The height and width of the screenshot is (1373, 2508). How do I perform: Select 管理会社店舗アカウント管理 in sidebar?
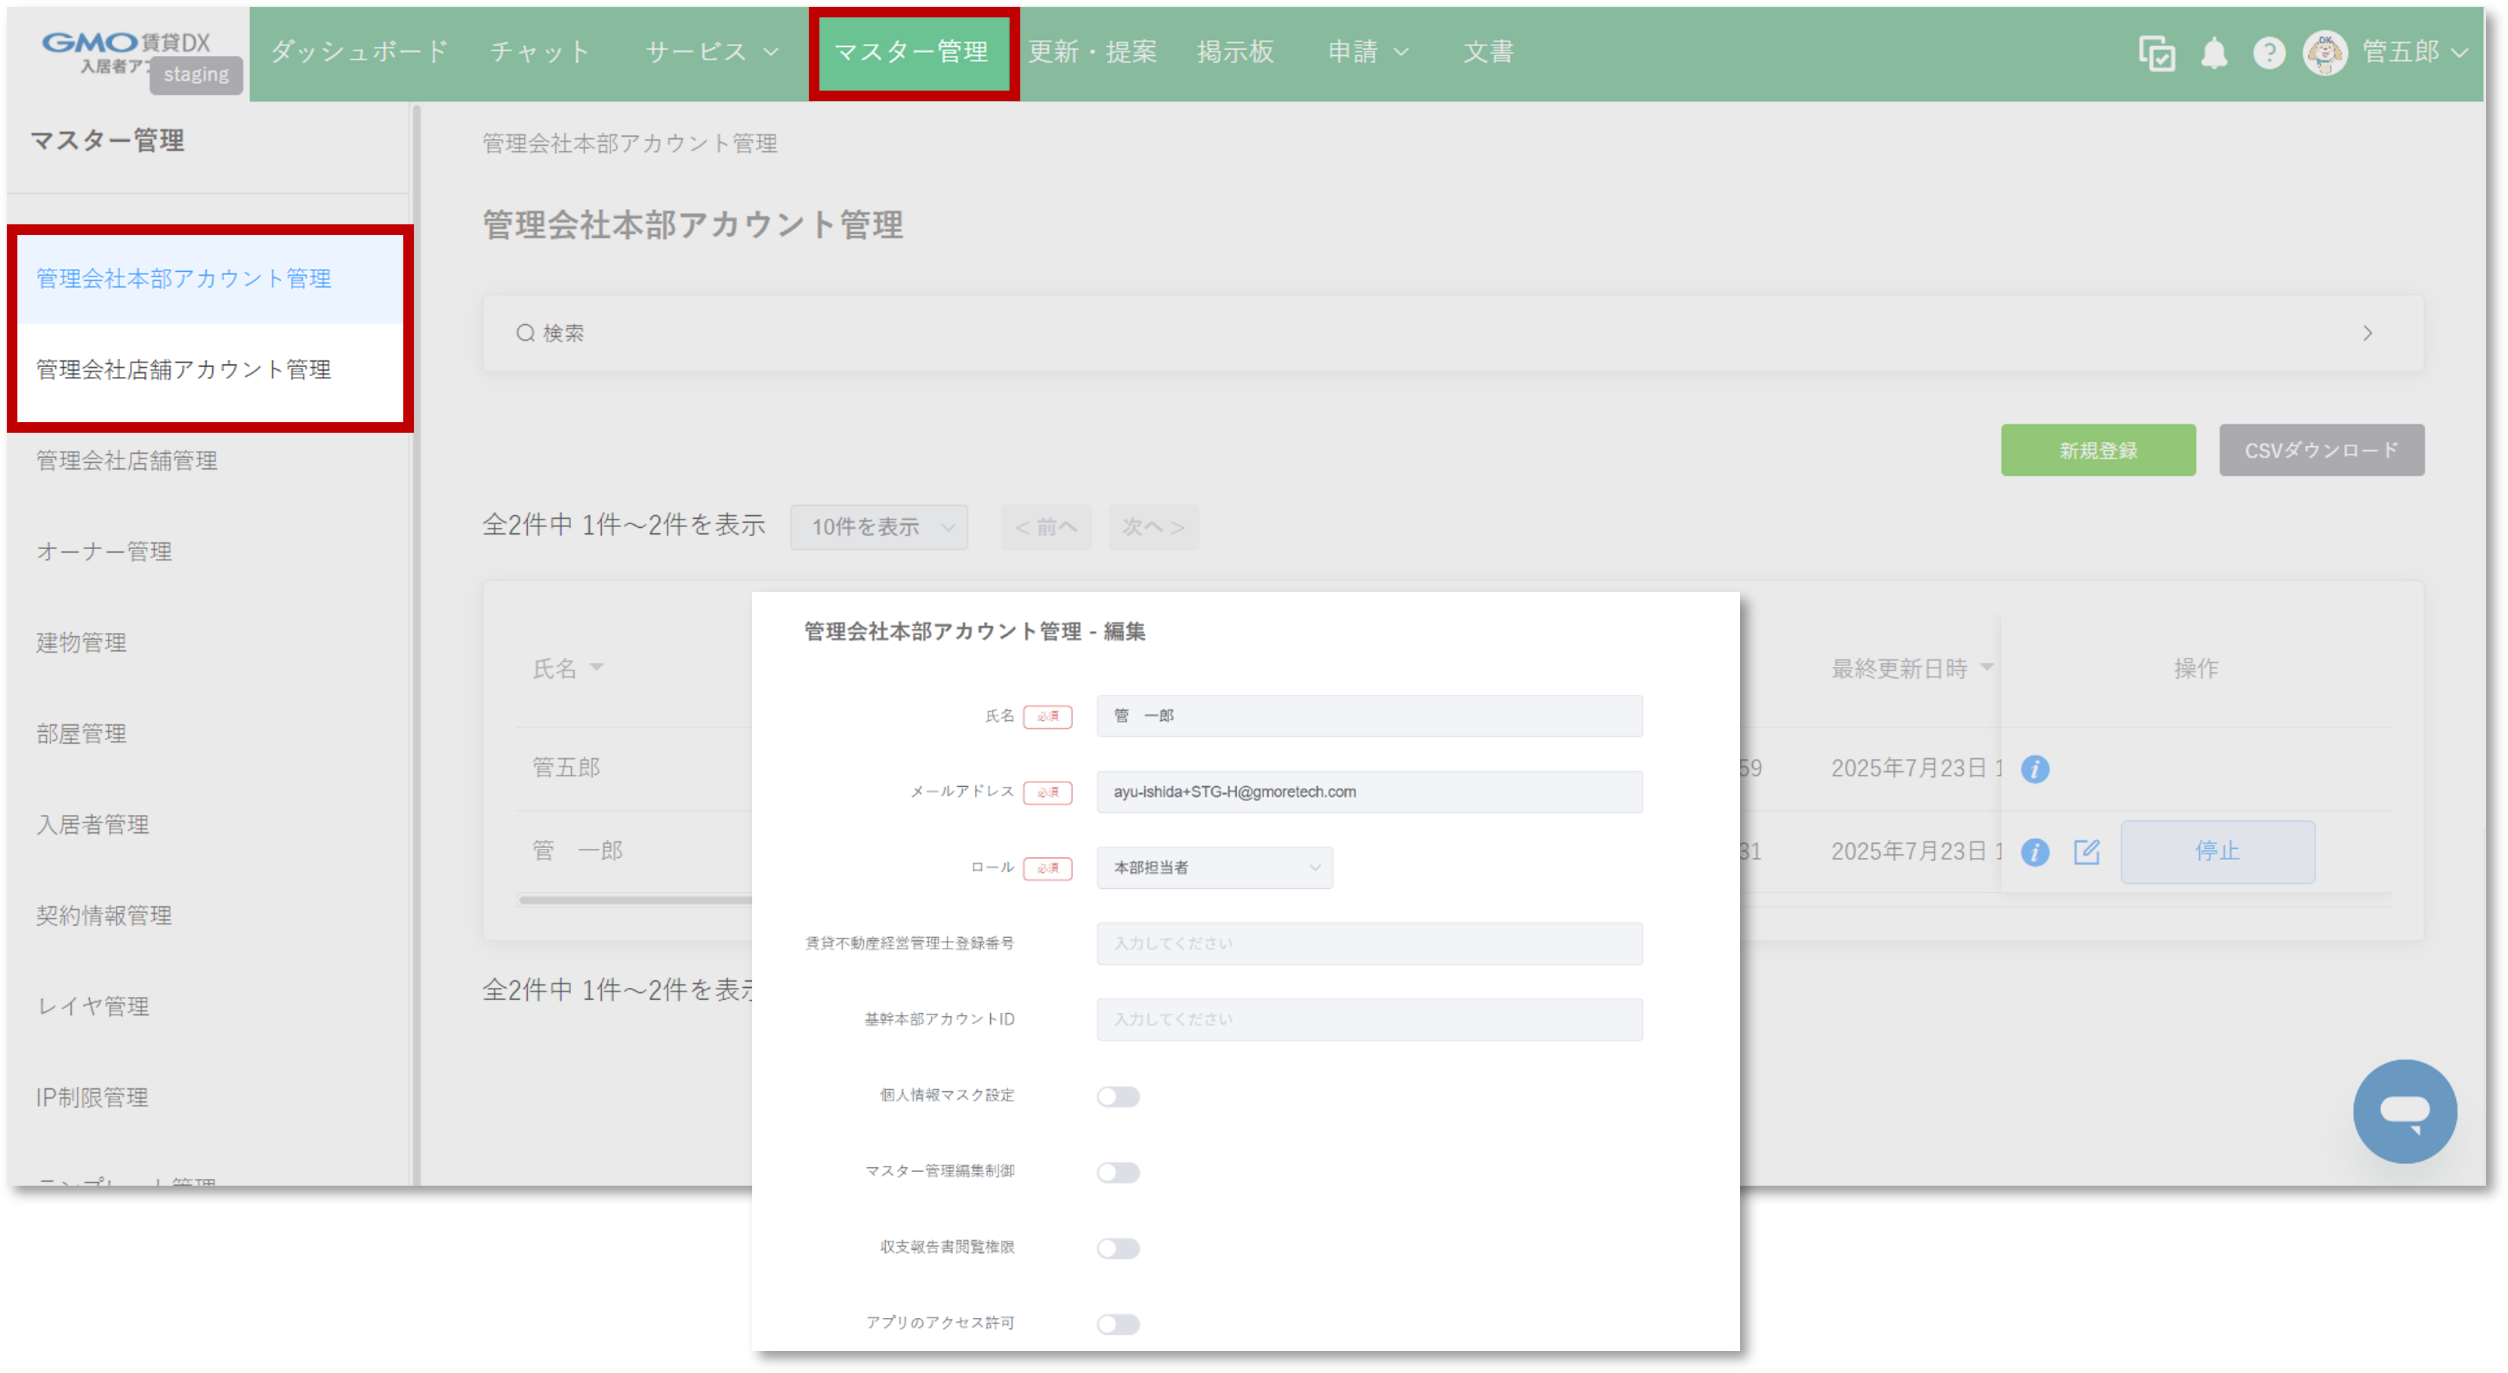184,370
